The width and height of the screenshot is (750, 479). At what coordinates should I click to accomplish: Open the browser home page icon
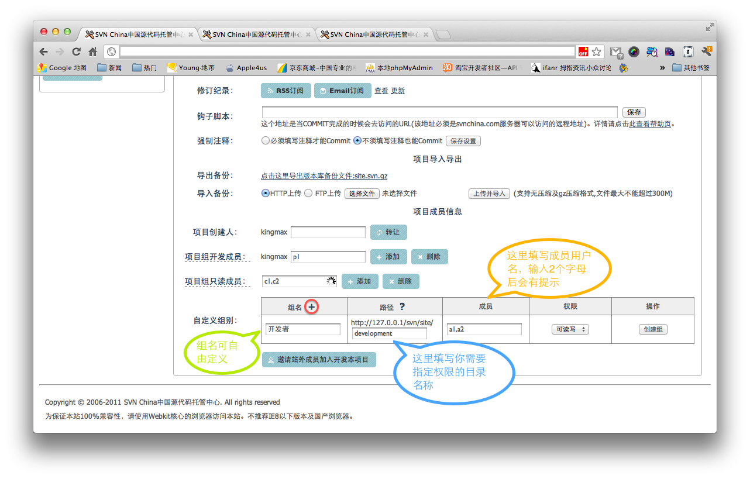(x=92, y=51)
